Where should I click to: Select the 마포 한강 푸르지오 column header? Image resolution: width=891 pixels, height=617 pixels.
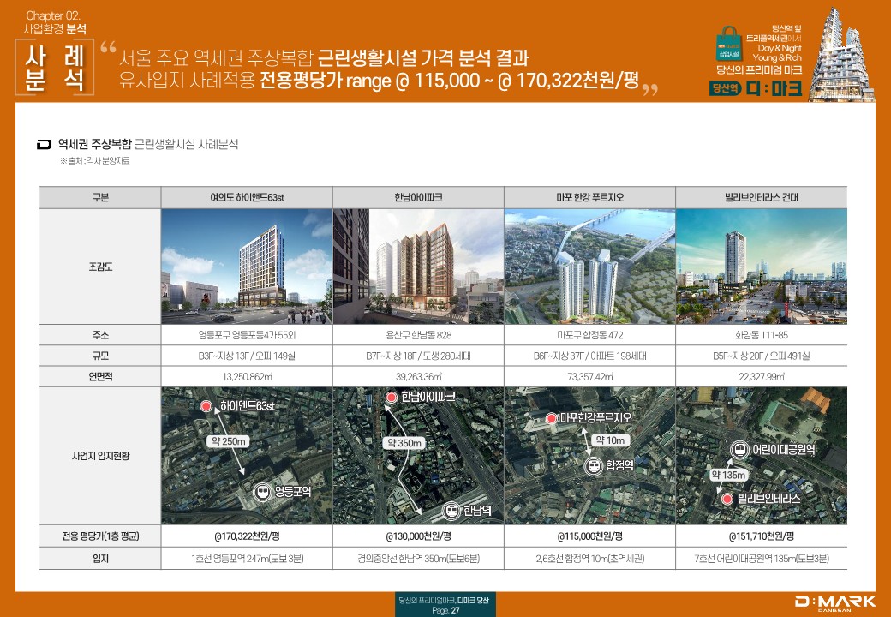[589, 198]
